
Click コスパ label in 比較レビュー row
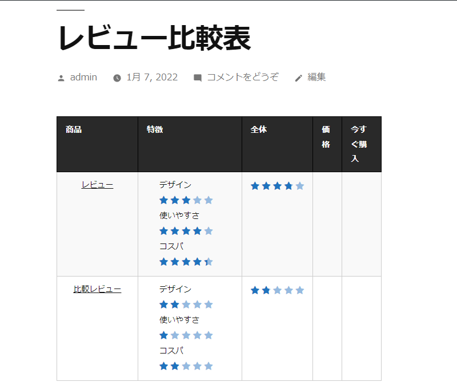171,351
